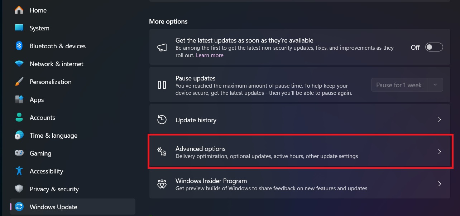The image size is (460, 216).
Task: Click the Windows Insider Program hearts icon
Action: coord(162,184)
